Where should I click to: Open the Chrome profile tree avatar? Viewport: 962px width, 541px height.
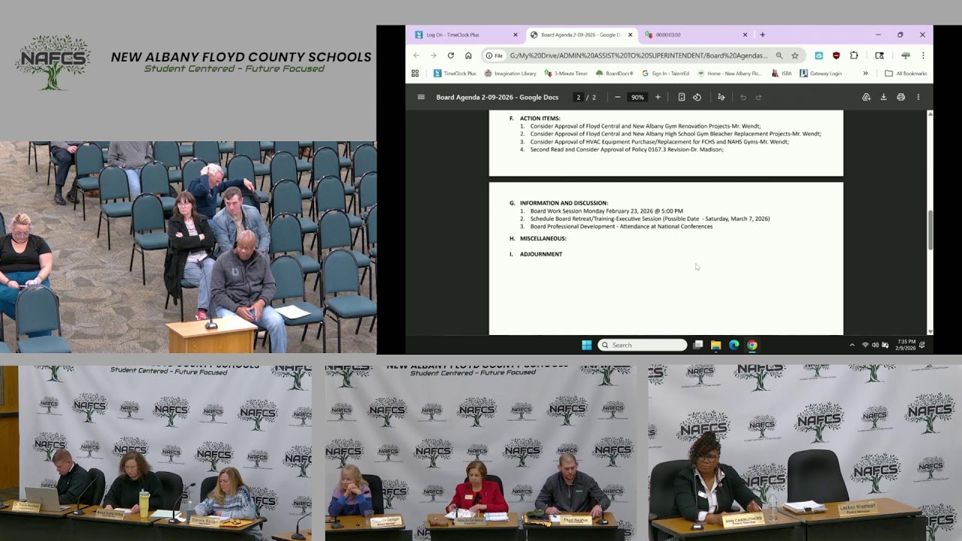point(906,56)
